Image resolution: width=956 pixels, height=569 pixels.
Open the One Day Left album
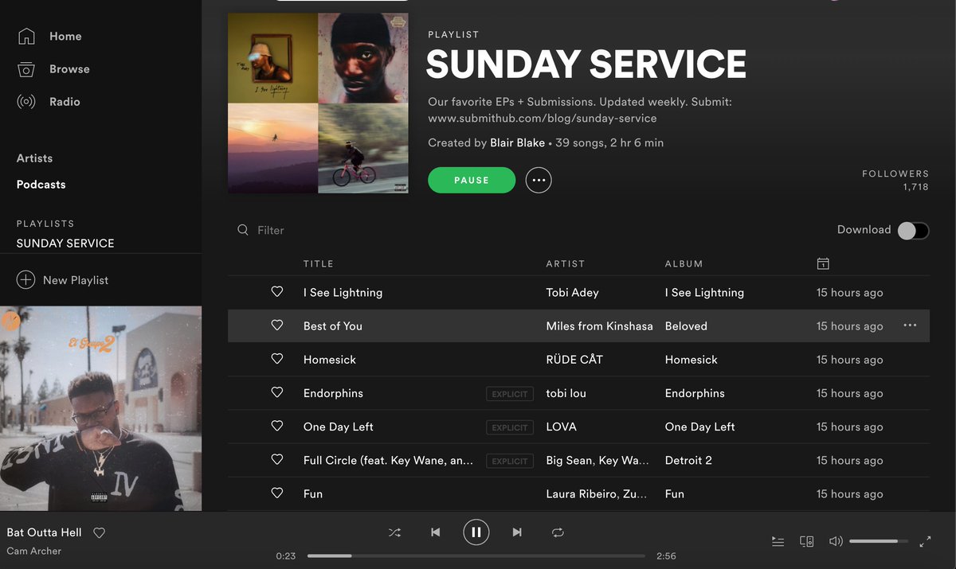tap(699, 426)
